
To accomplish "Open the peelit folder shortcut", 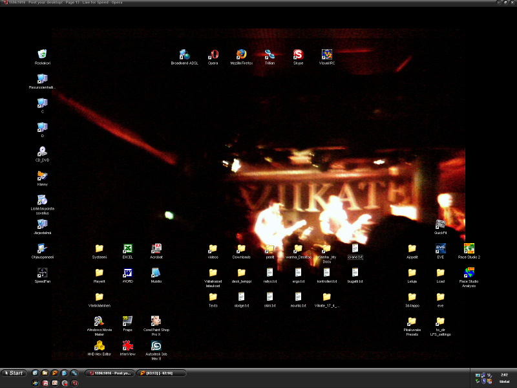I will tap(269, 251).
